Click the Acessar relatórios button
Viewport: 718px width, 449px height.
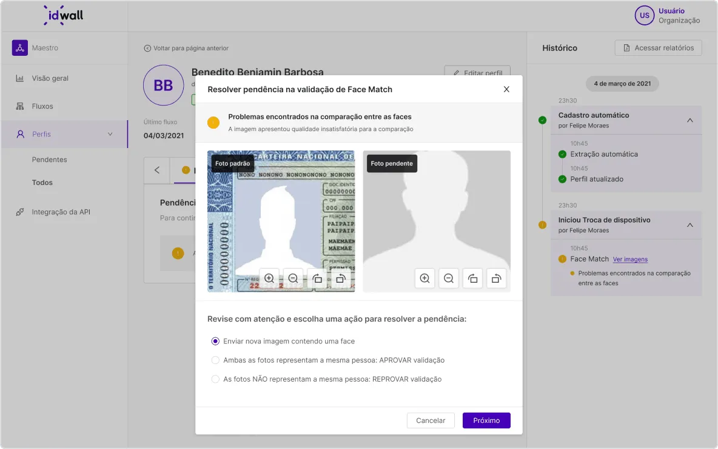(658, 48)
